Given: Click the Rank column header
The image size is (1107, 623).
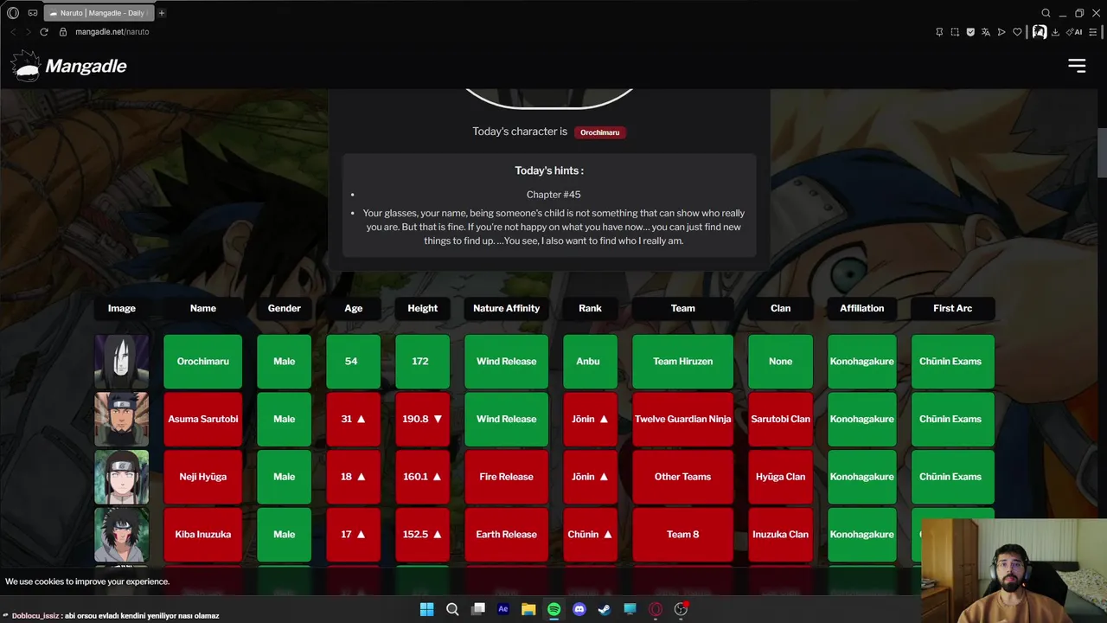Looking at the screenshot, I should [590, 308].
